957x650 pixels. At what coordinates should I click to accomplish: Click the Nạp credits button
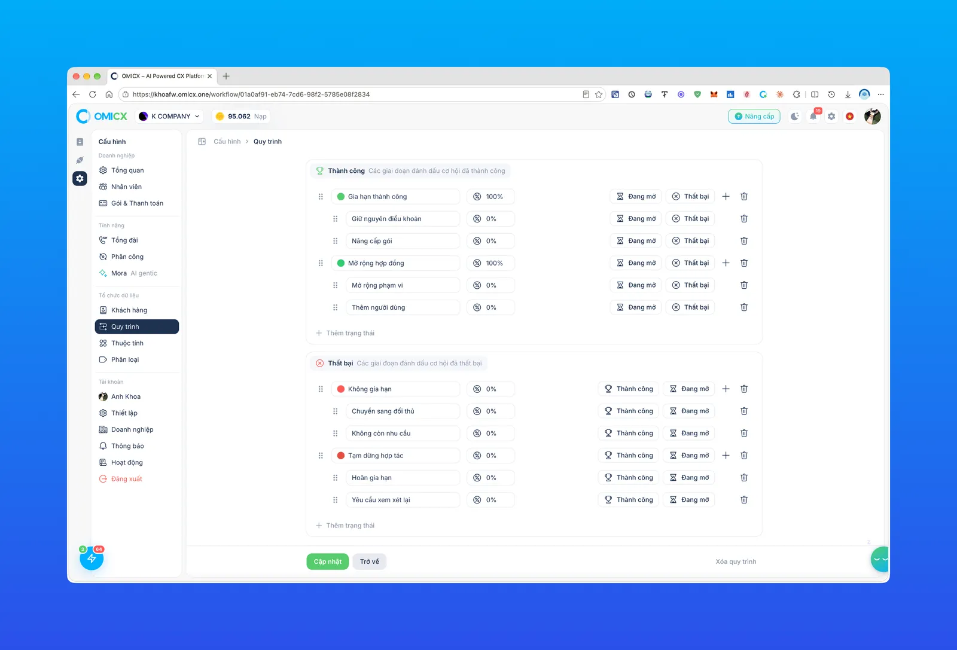coord(260,117)
